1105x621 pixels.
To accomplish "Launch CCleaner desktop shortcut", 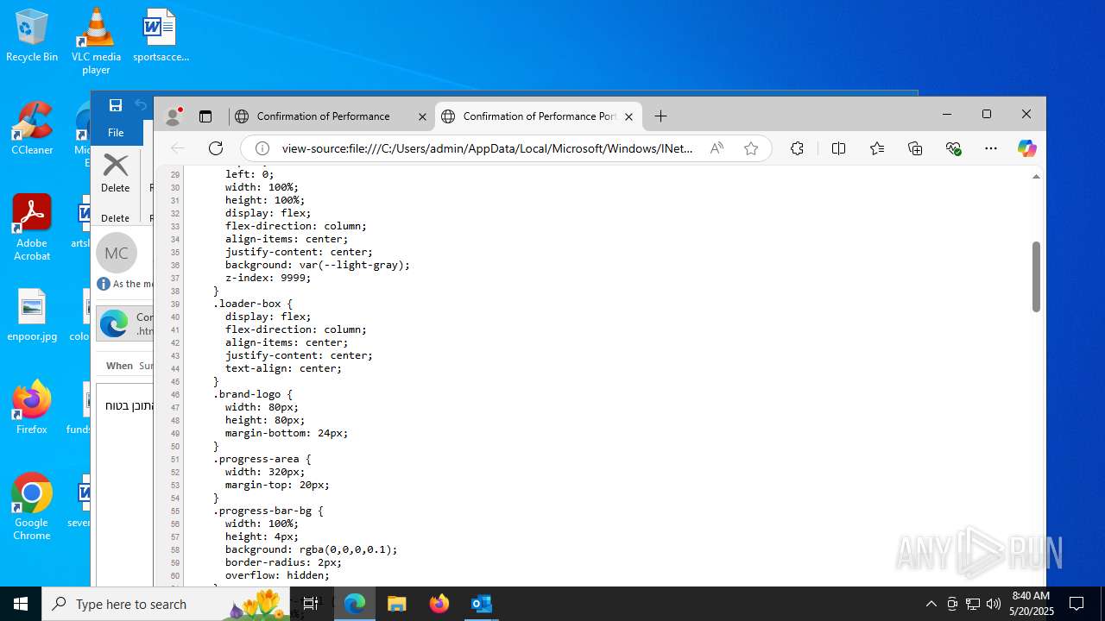I will [x=32, y=128].
